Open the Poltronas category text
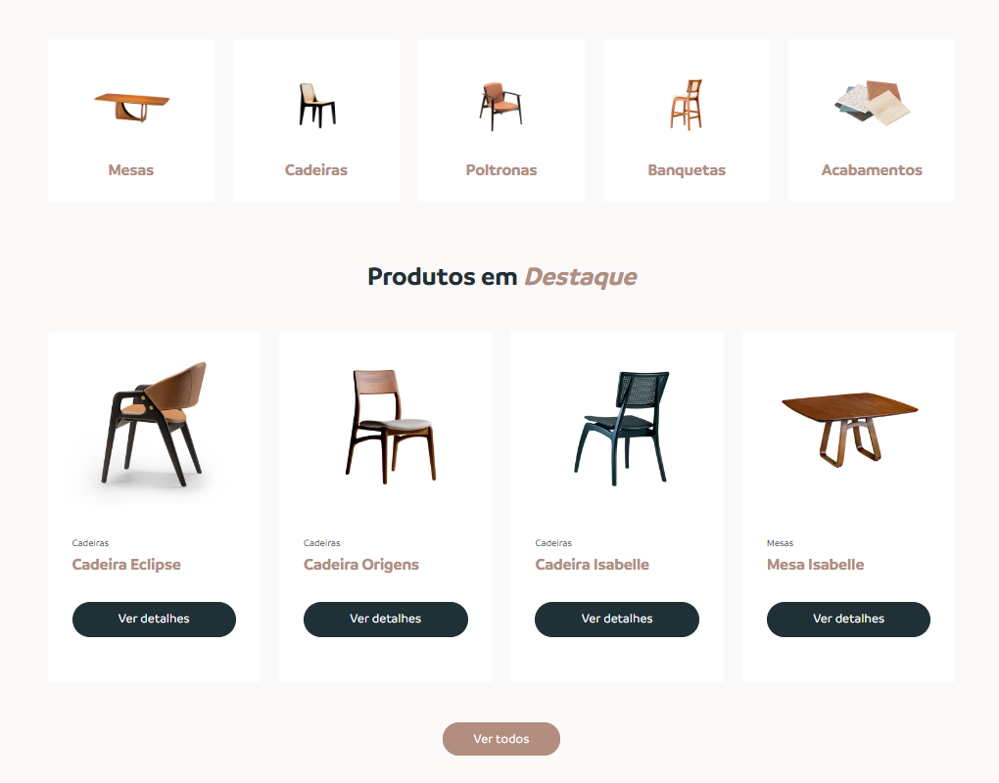This screenshot has height=783, width=999. (x=501, y=170)
